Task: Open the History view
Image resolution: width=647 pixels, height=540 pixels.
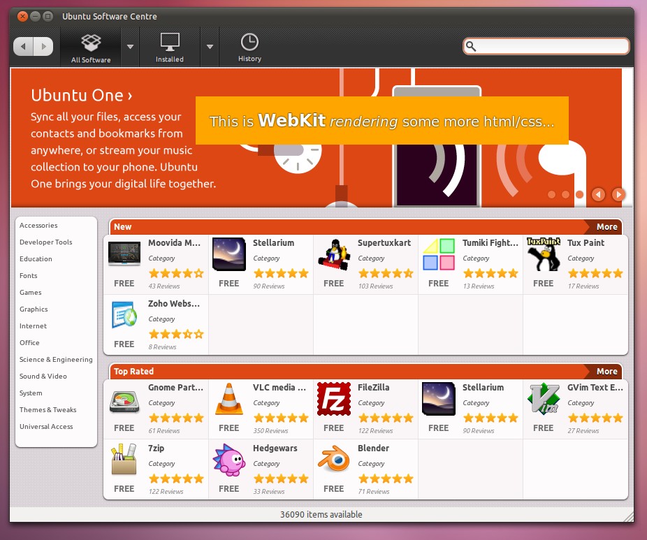Action: (249, 46)
